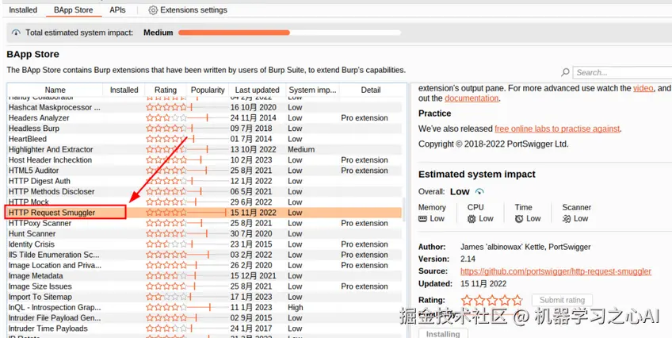The width and height of the screenshot is (672, 338).
Task: Sort by Installed column header
Action: coord(124,90)
